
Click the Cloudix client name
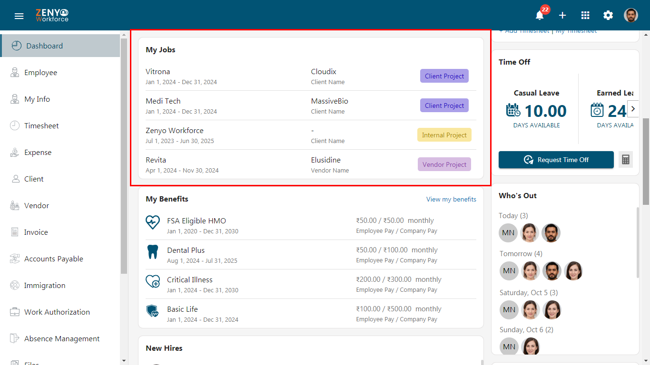pyautogui.click(x=324, y=72)
